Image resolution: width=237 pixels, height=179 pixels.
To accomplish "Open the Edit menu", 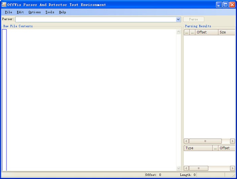I will 20,12.
